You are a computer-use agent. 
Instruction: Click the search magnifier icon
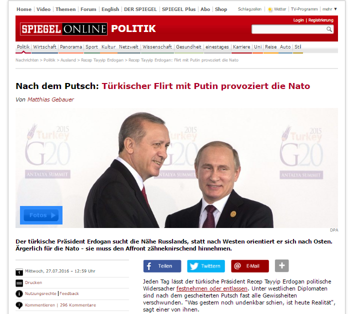329,29
